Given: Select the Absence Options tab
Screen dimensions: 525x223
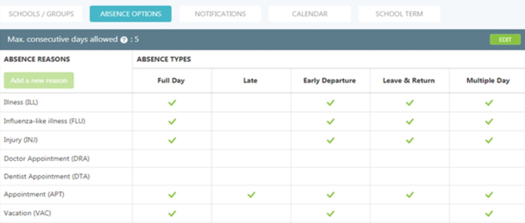Looking at the screenshot, I should [131, 14].
